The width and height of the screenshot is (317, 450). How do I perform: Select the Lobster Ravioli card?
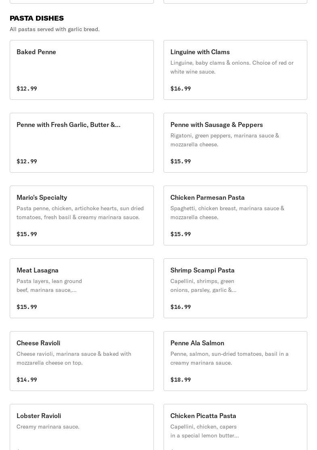82,427
